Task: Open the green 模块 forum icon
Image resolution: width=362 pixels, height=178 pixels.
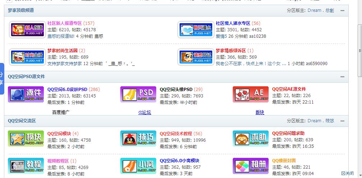Action: [26, 138]
